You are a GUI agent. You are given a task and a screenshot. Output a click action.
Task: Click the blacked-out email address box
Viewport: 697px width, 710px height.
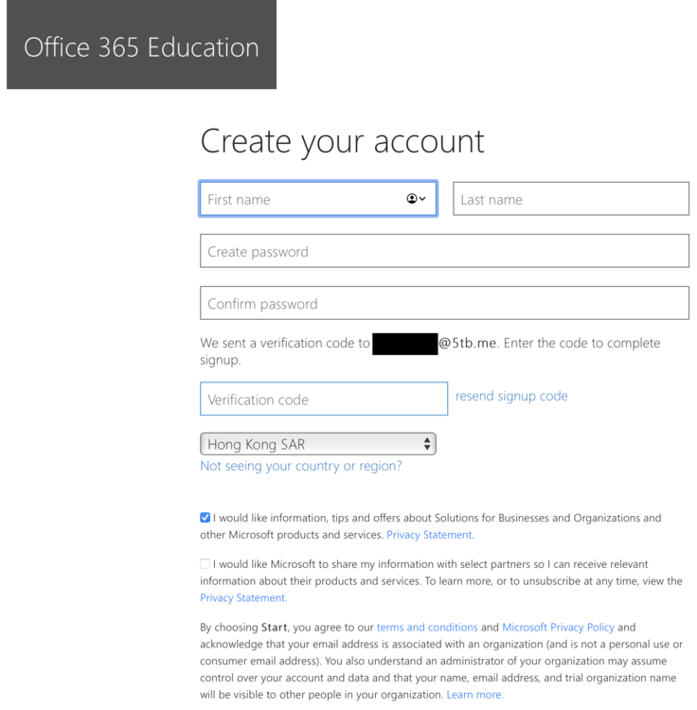[x=404, y=344]
